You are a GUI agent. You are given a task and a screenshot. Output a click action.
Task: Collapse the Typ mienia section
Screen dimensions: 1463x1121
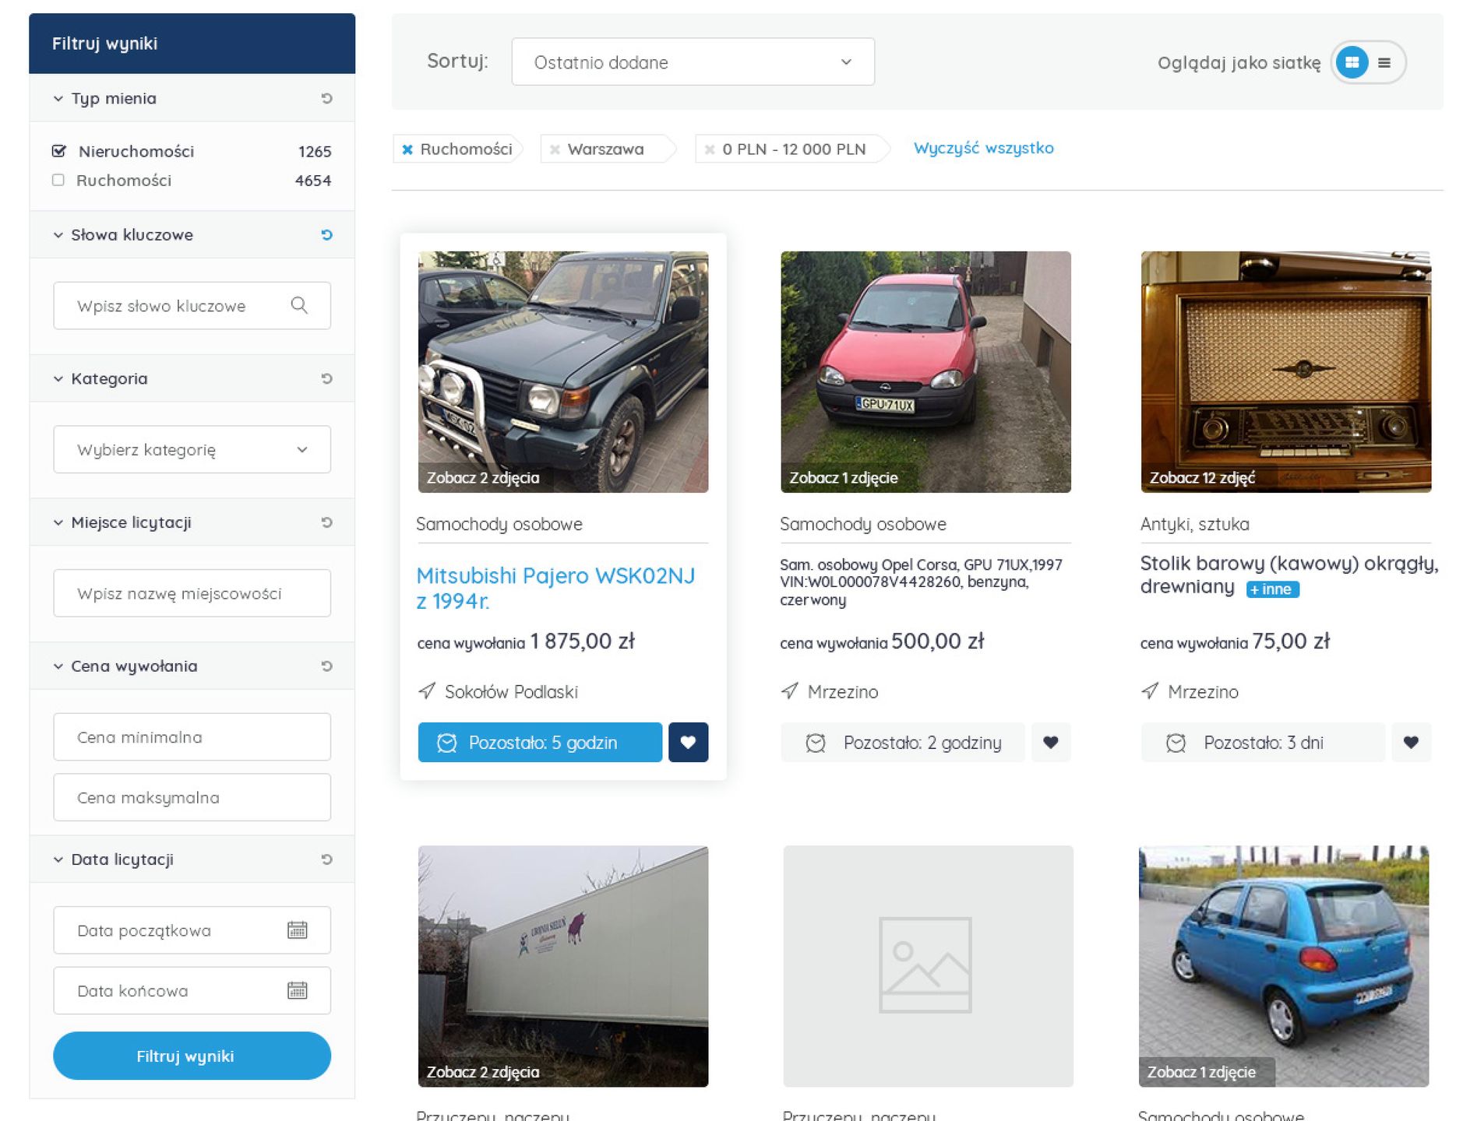(58, 98)
